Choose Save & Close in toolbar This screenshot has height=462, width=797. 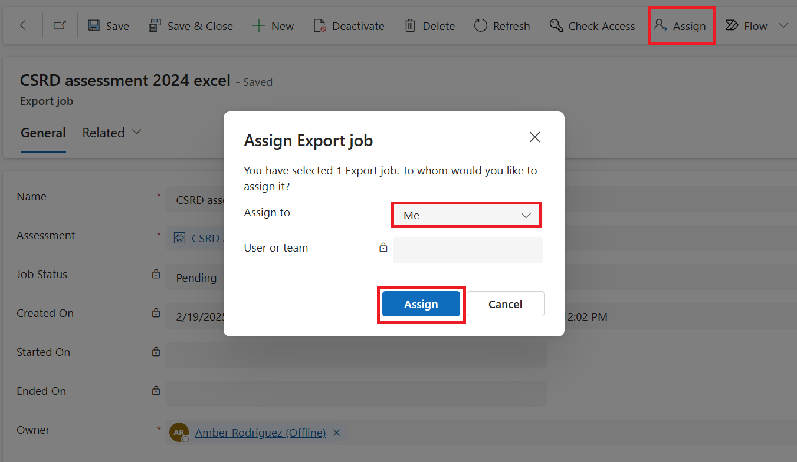pos(191,26)
